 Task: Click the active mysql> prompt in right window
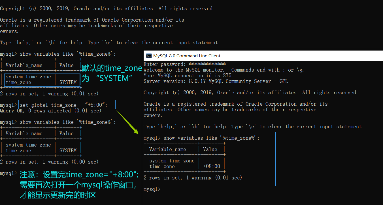point(152,189)
